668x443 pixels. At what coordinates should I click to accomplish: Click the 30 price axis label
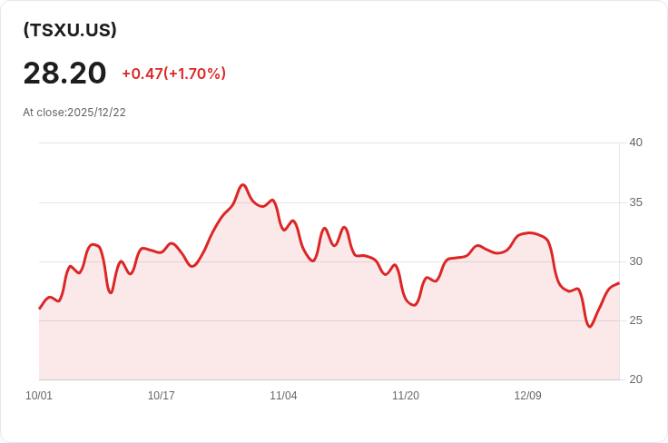pyautogui.click(x=636, y=261)
